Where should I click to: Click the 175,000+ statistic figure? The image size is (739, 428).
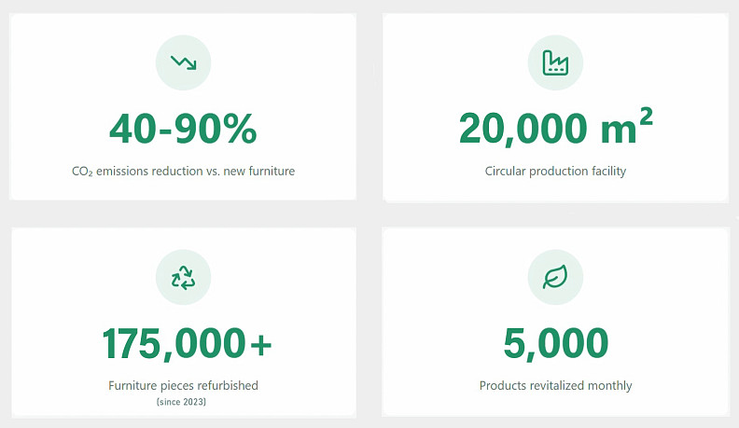click(x=187, y=343)
